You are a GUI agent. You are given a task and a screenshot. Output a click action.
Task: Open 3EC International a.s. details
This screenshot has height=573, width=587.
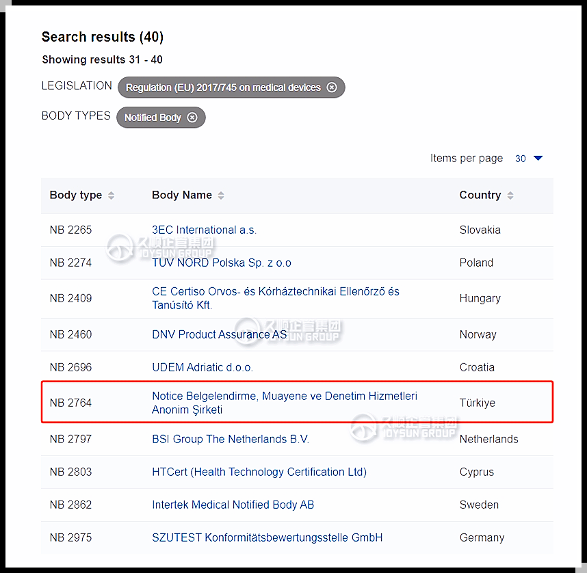(x=204, y=230)
